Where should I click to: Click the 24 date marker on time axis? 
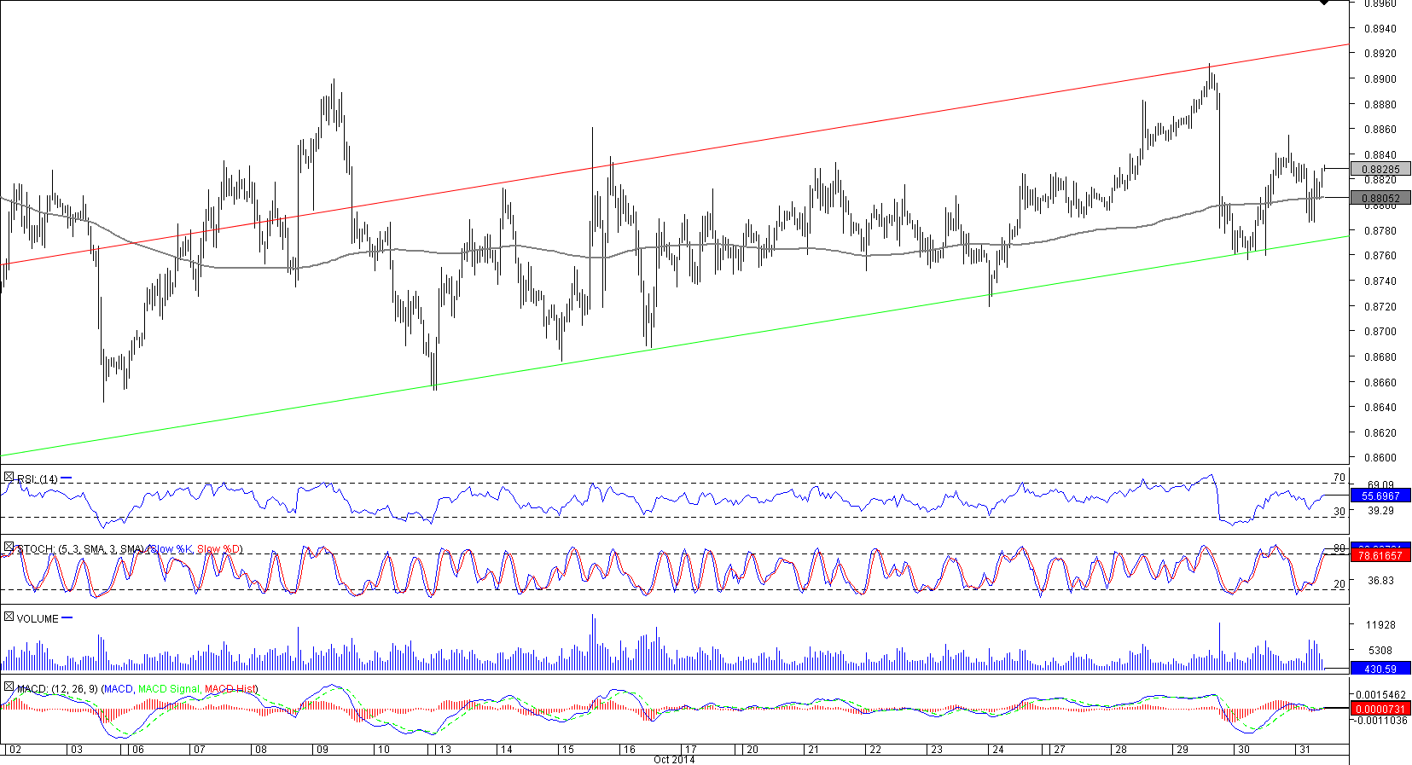coord(997,751)
